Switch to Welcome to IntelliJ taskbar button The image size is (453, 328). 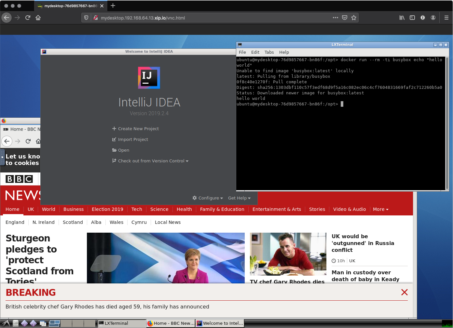[220, 323]
